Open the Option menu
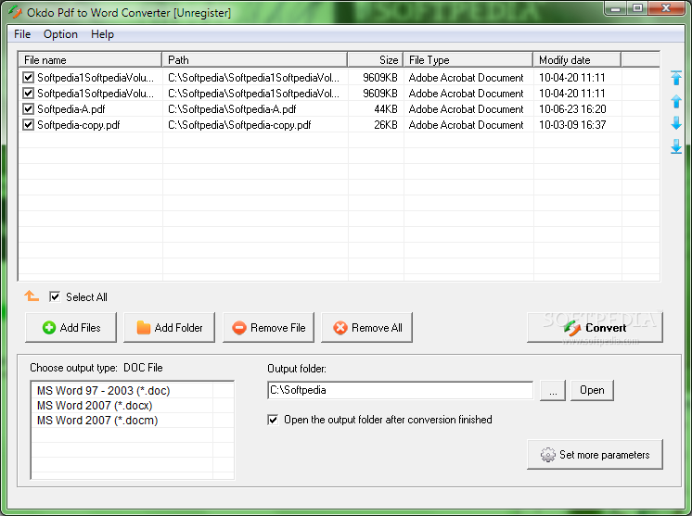 [60, 34]
